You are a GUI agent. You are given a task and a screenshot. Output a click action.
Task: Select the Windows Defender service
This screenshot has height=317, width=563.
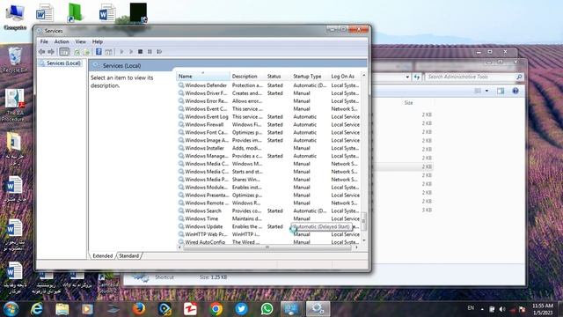[x=206, y=85]
